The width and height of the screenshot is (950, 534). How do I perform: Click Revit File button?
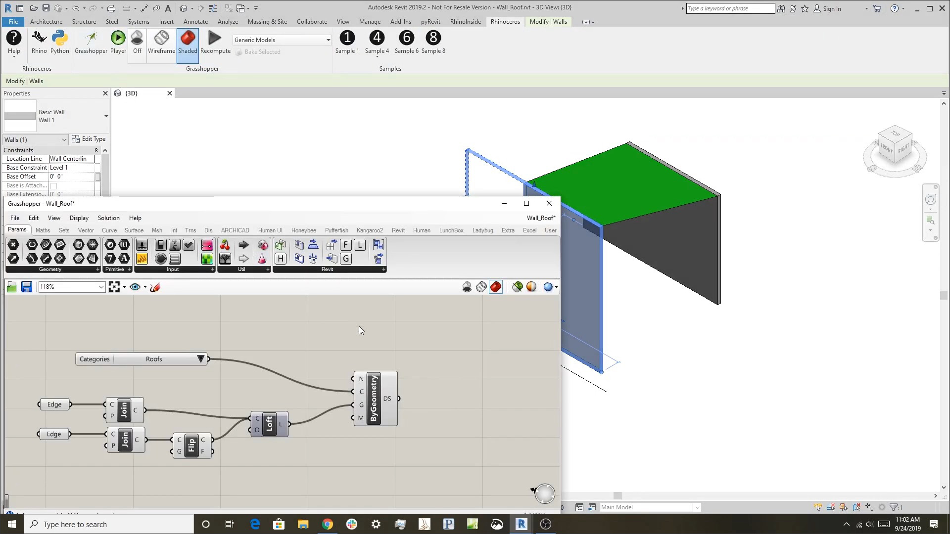(x=13, y=22)
